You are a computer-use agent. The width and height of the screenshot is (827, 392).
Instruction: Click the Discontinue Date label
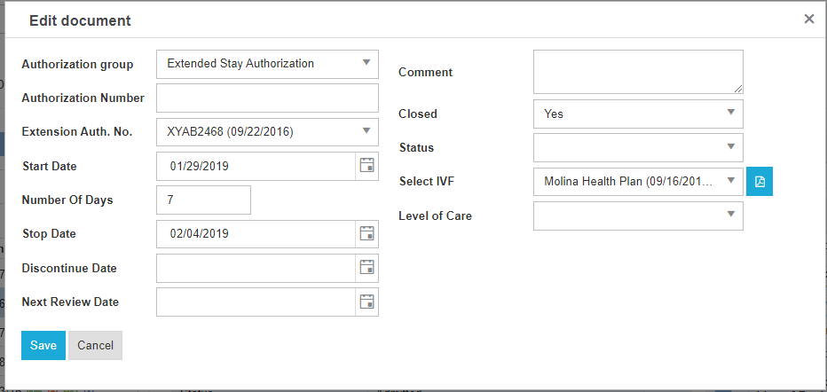click(69, 268)
